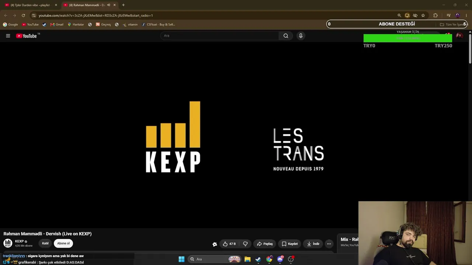Save the video with Kaydet
Screen dimensions: 472x265
290,244
